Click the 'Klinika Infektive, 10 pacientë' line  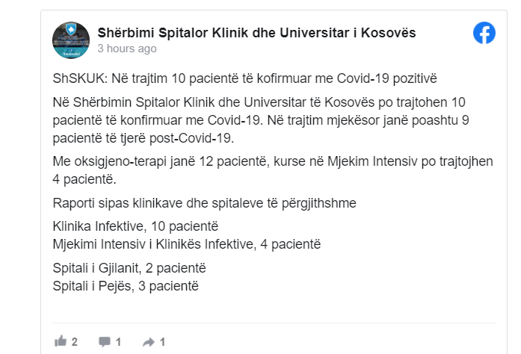[x=135, y=226]
